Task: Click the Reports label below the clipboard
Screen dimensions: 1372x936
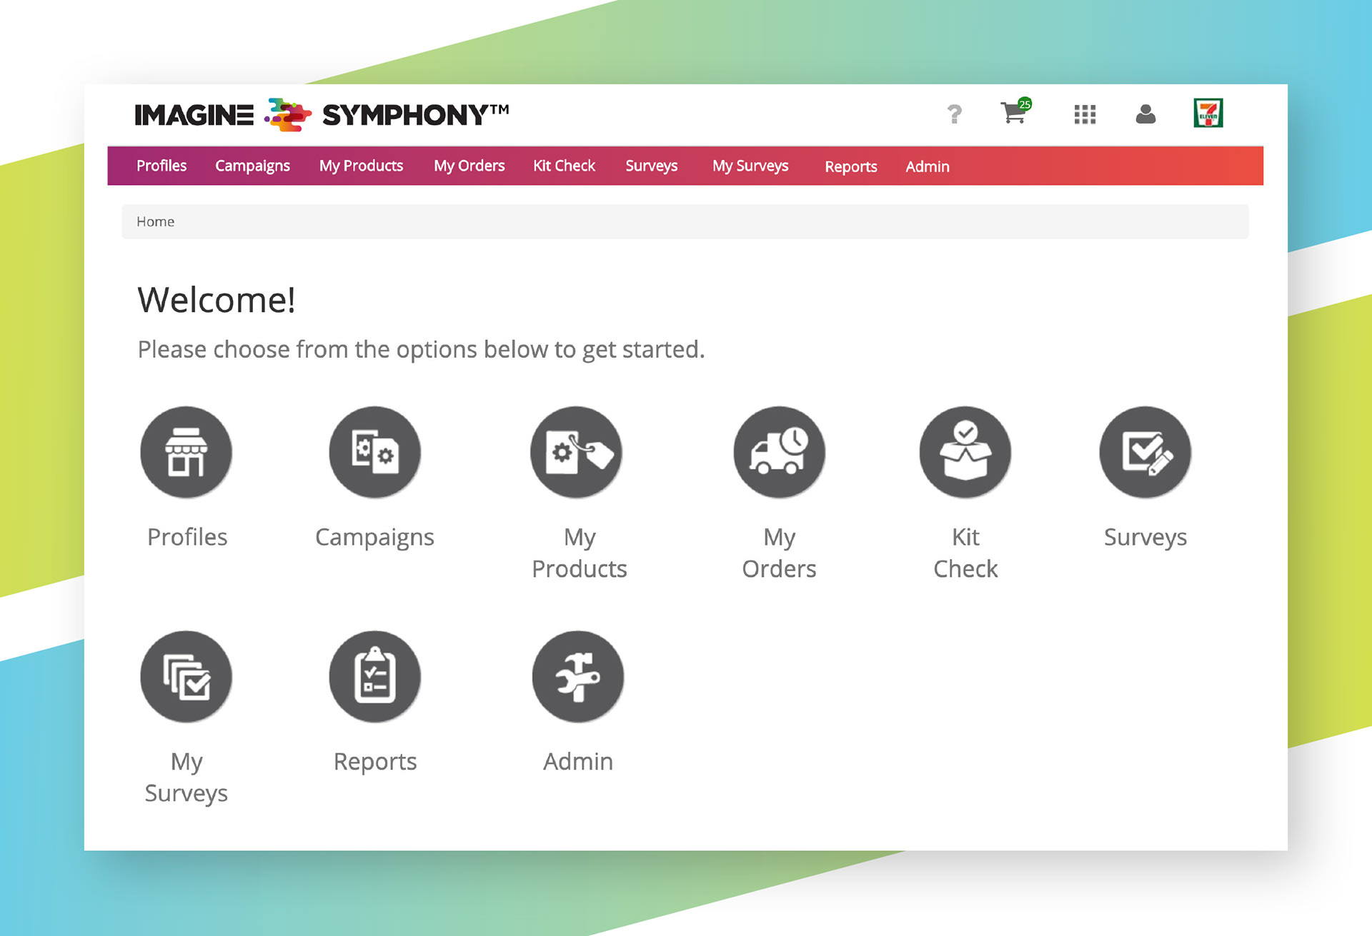Action: click(x=375, y=762)
